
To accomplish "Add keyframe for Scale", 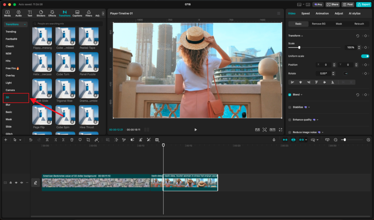I will pos(365,48).
